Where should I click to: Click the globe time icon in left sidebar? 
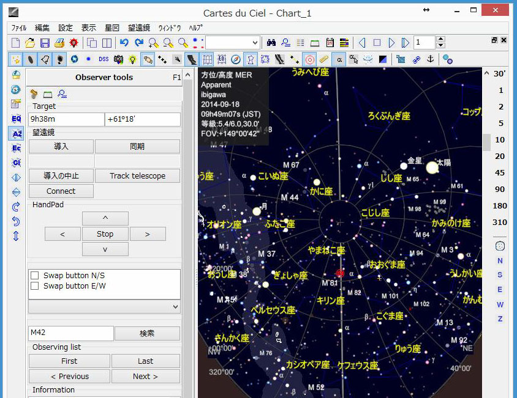(16, 89)
